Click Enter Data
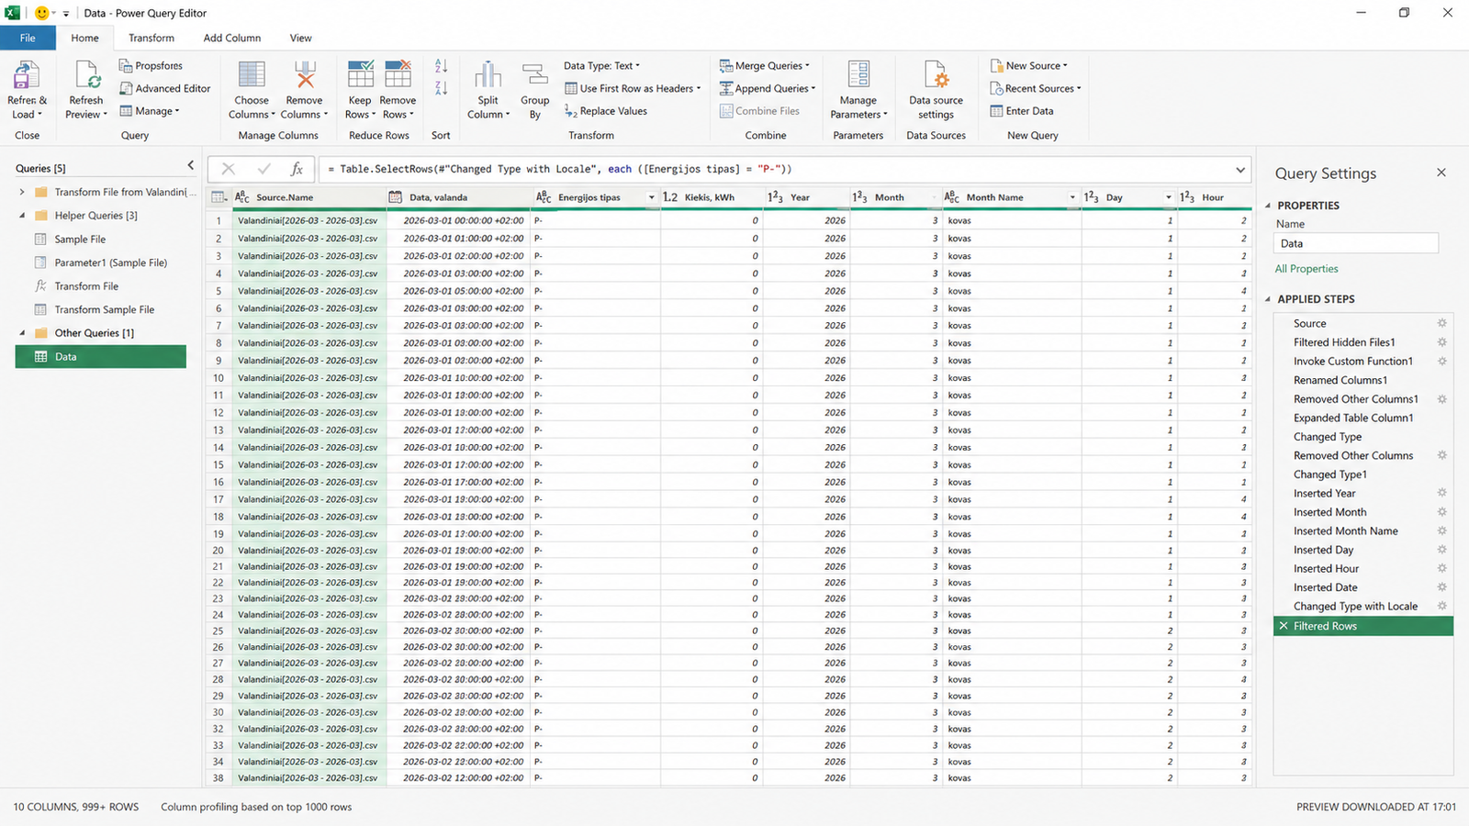Screen dimensions: 1469x826 (1022, 111)
